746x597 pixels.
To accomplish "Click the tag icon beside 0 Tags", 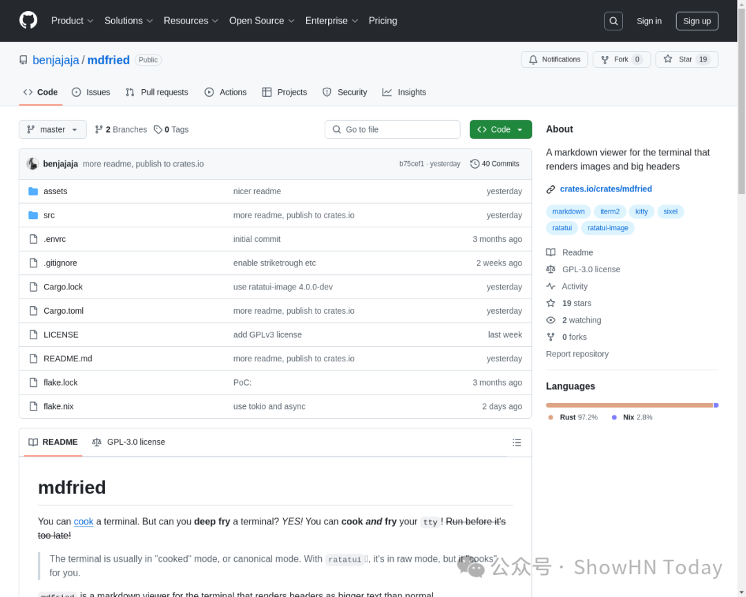I will [158, 129].
